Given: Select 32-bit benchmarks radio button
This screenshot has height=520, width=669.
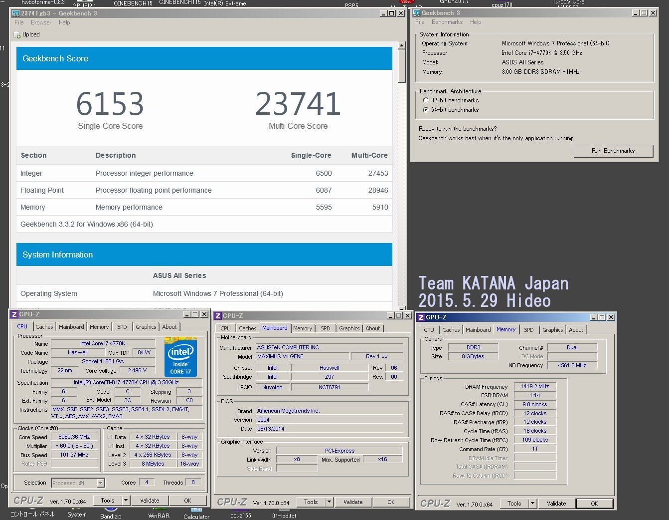Looking at the screenshot, I should [x=426, y=100].
